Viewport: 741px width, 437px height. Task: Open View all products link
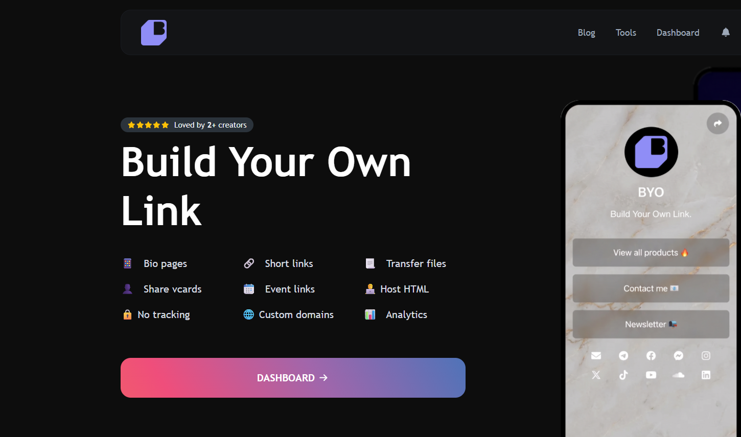(x=651, y=253)
